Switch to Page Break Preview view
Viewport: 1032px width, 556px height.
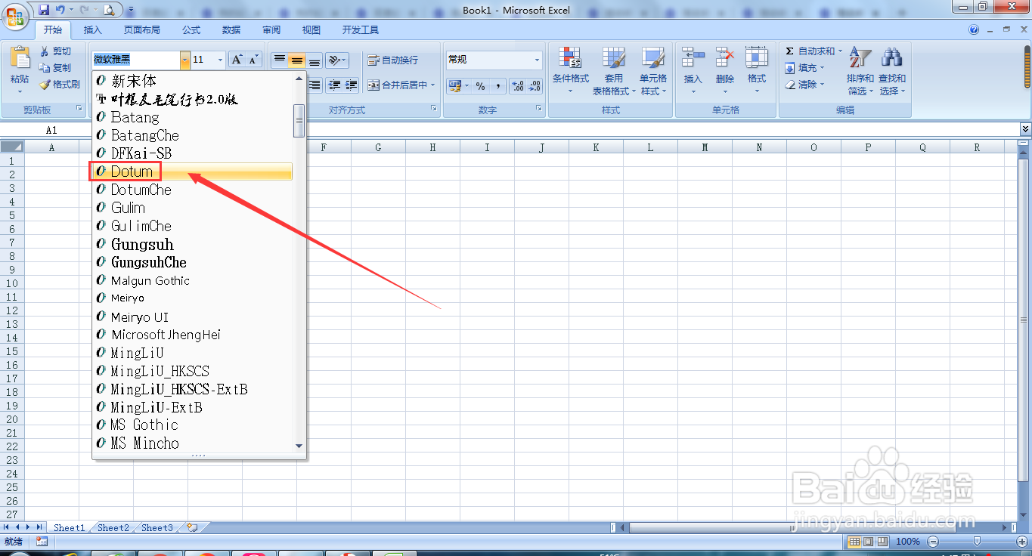pyautogui.click(x=881, y=542)
